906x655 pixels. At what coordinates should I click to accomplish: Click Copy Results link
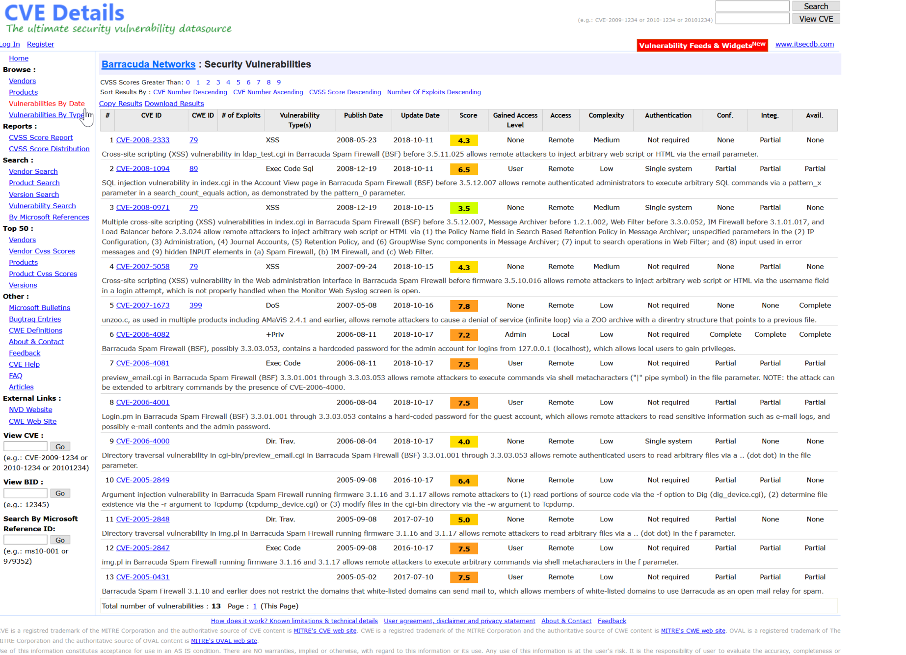(x=120, y=104)
